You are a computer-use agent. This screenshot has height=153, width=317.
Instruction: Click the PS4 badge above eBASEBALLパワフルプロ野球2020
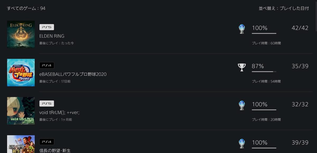47,65
